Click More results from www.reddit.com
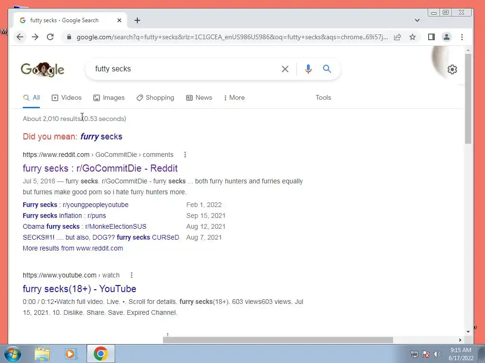The height and width of the screenshot is (363, 485). 72,248
